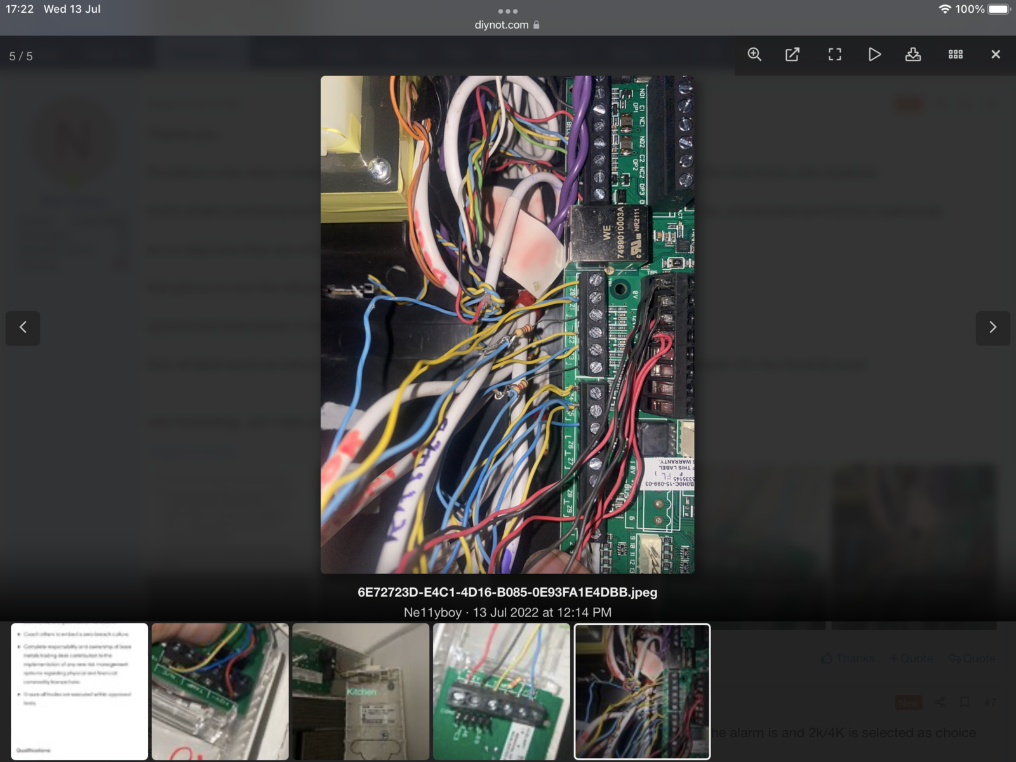Select the first text document thumbnail

pyautogui.click(x=79, y=691)
